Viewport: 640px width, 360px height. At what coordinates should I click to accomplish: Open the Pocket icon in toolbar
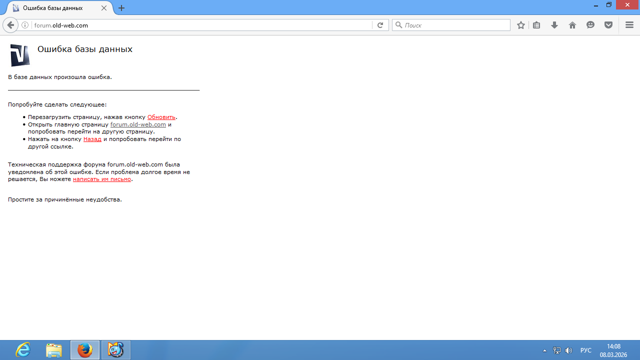(608, 25)
